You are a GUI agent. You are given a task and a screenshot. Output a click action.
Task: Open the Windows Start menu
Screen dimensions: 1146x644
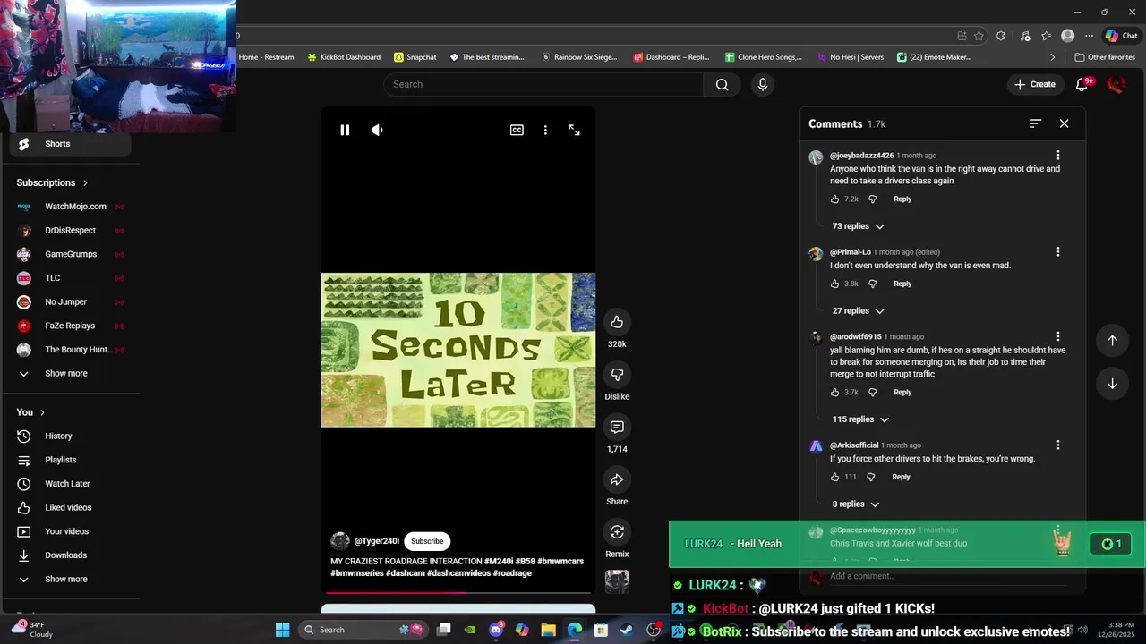282,630
